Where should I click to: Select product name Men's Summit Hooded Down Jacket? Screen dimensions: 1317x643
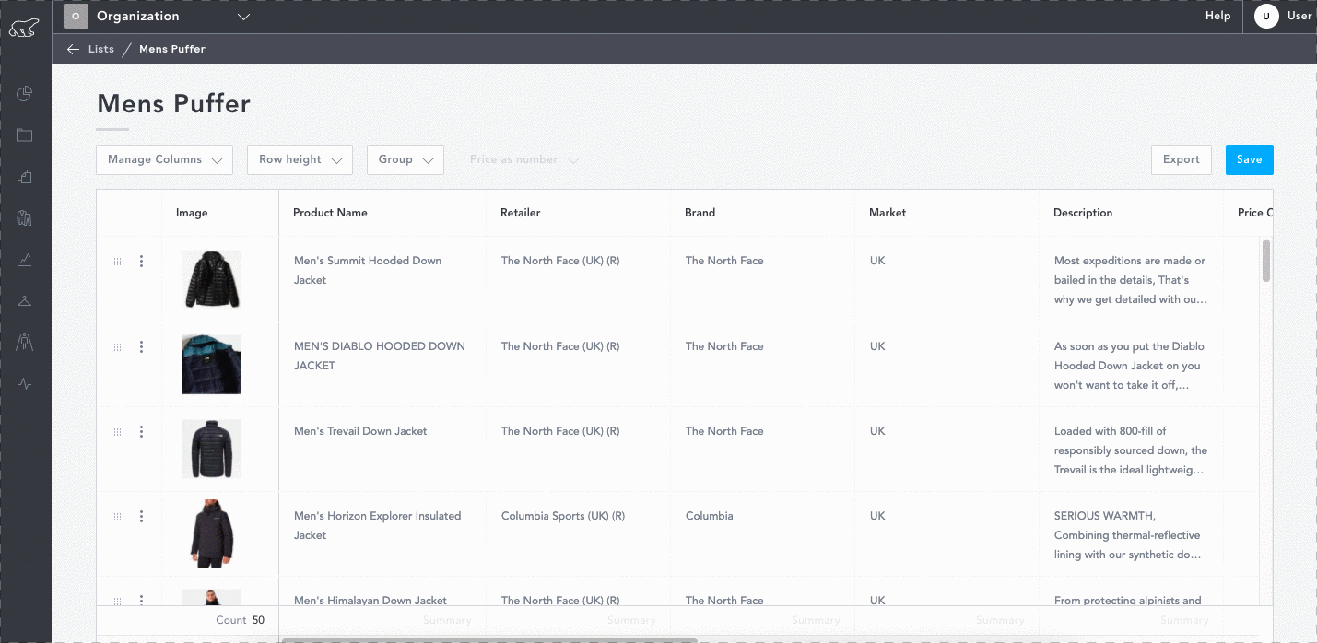368,271
